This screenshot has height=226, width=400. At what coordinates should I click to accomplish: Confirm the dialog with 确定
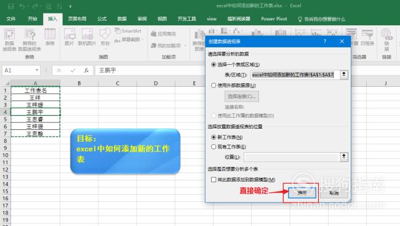302,193
